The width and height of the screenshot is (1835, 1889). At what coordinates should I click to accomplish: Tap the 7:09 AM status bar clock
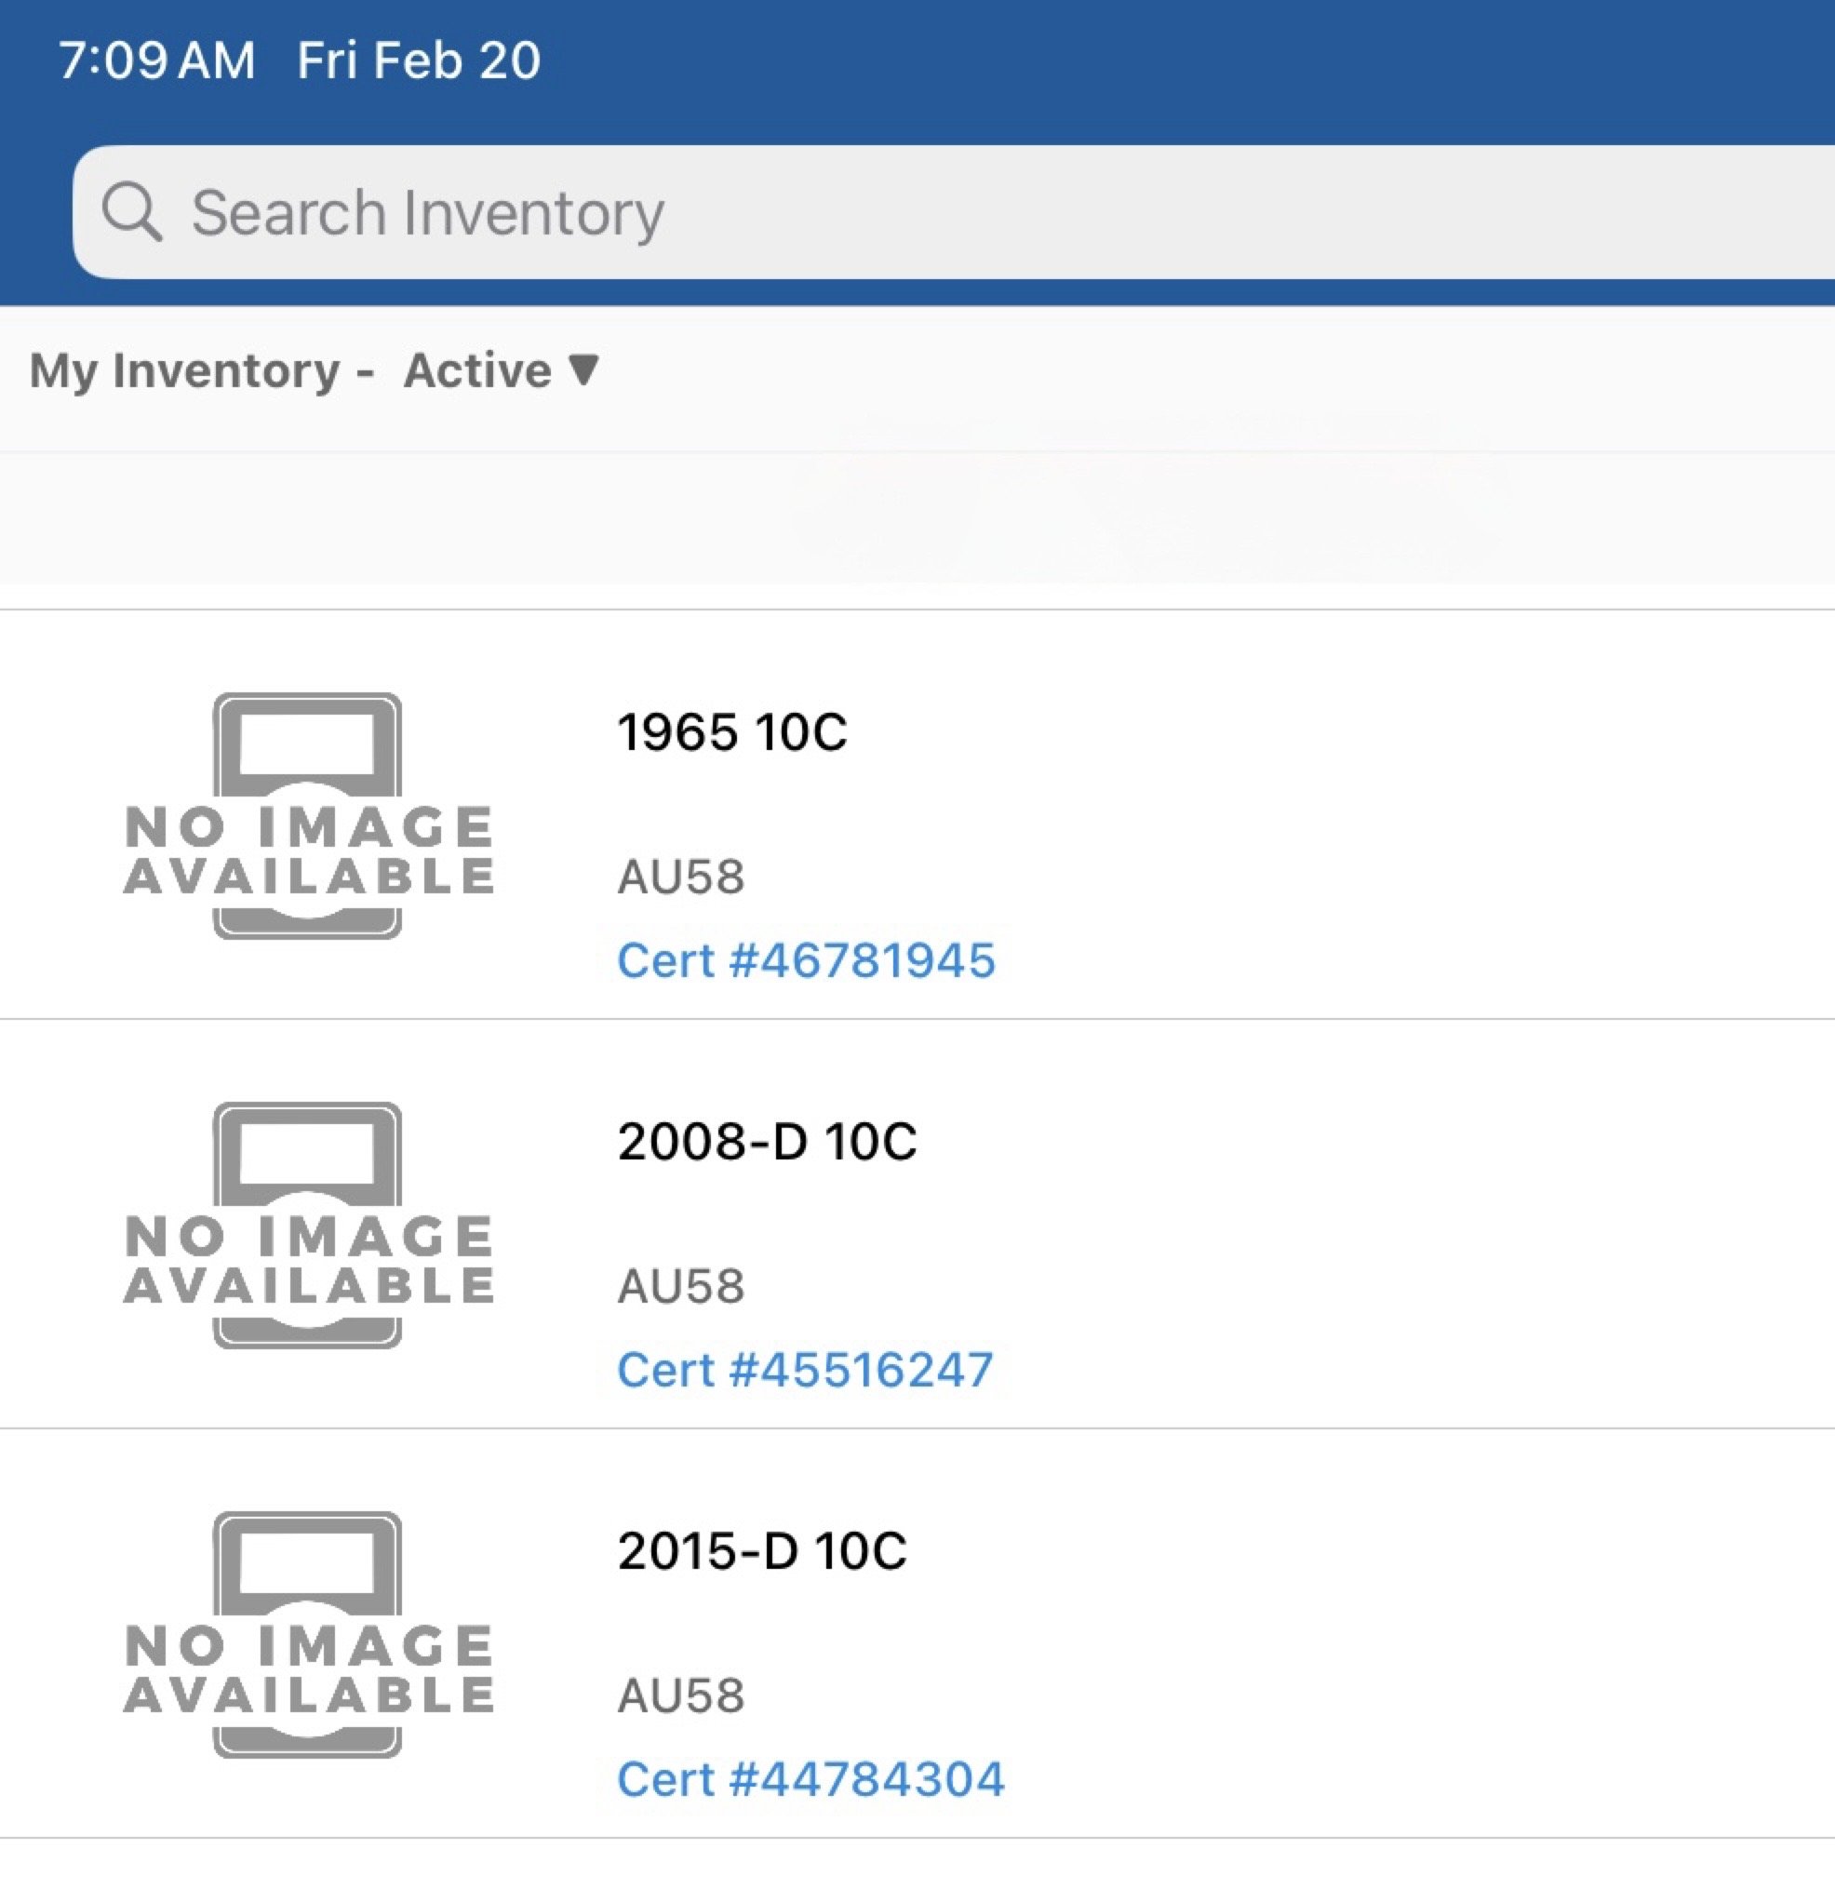[156, 60]
